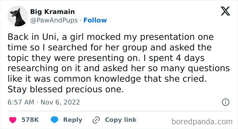The image size is (238, 129).
Task: Open Big Kramain's profile name
Action: point(52,12)
